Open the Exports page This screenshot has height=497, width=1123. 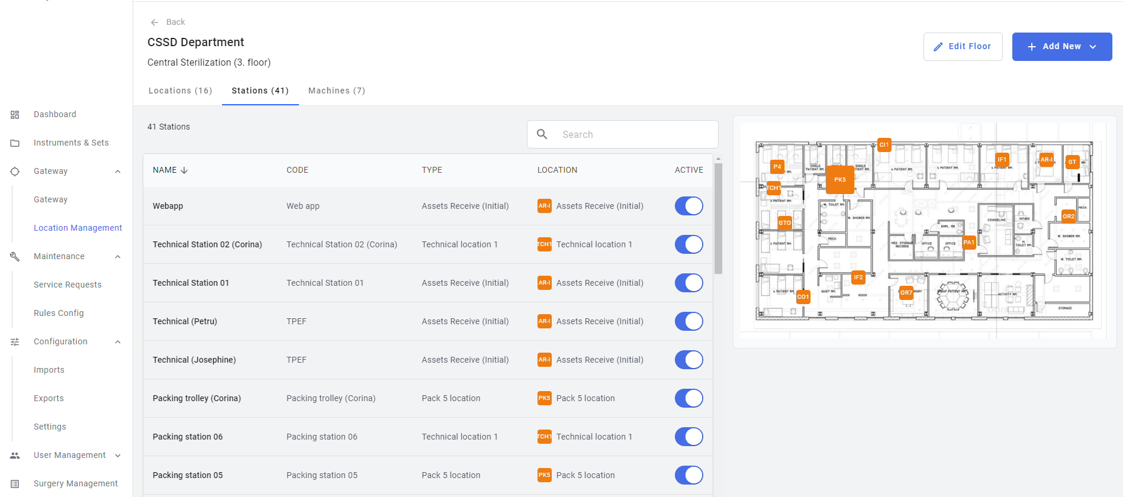click(49, 398)
